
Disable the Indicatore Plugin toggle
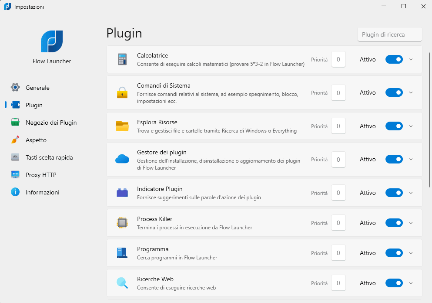pyautogui.click(x=394, y=193)
